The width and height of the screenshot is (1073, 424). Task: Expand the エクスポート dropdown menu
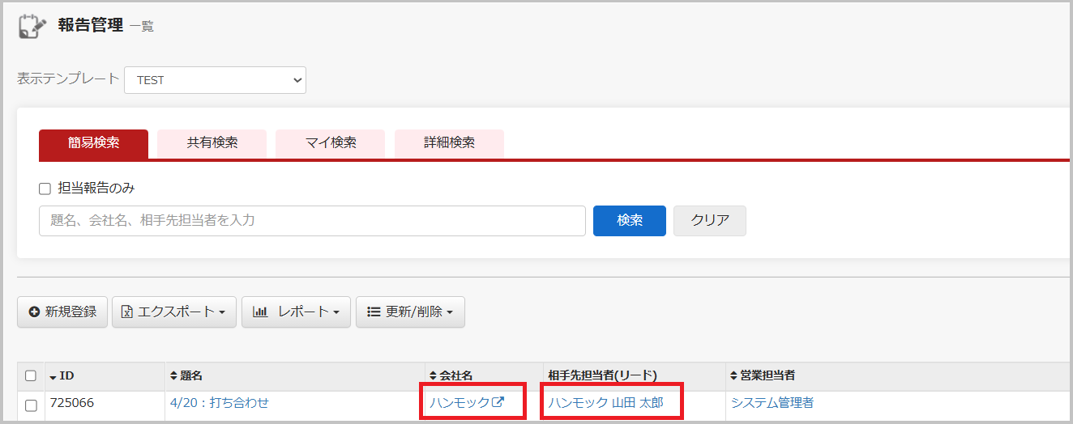tap(174, 312)
